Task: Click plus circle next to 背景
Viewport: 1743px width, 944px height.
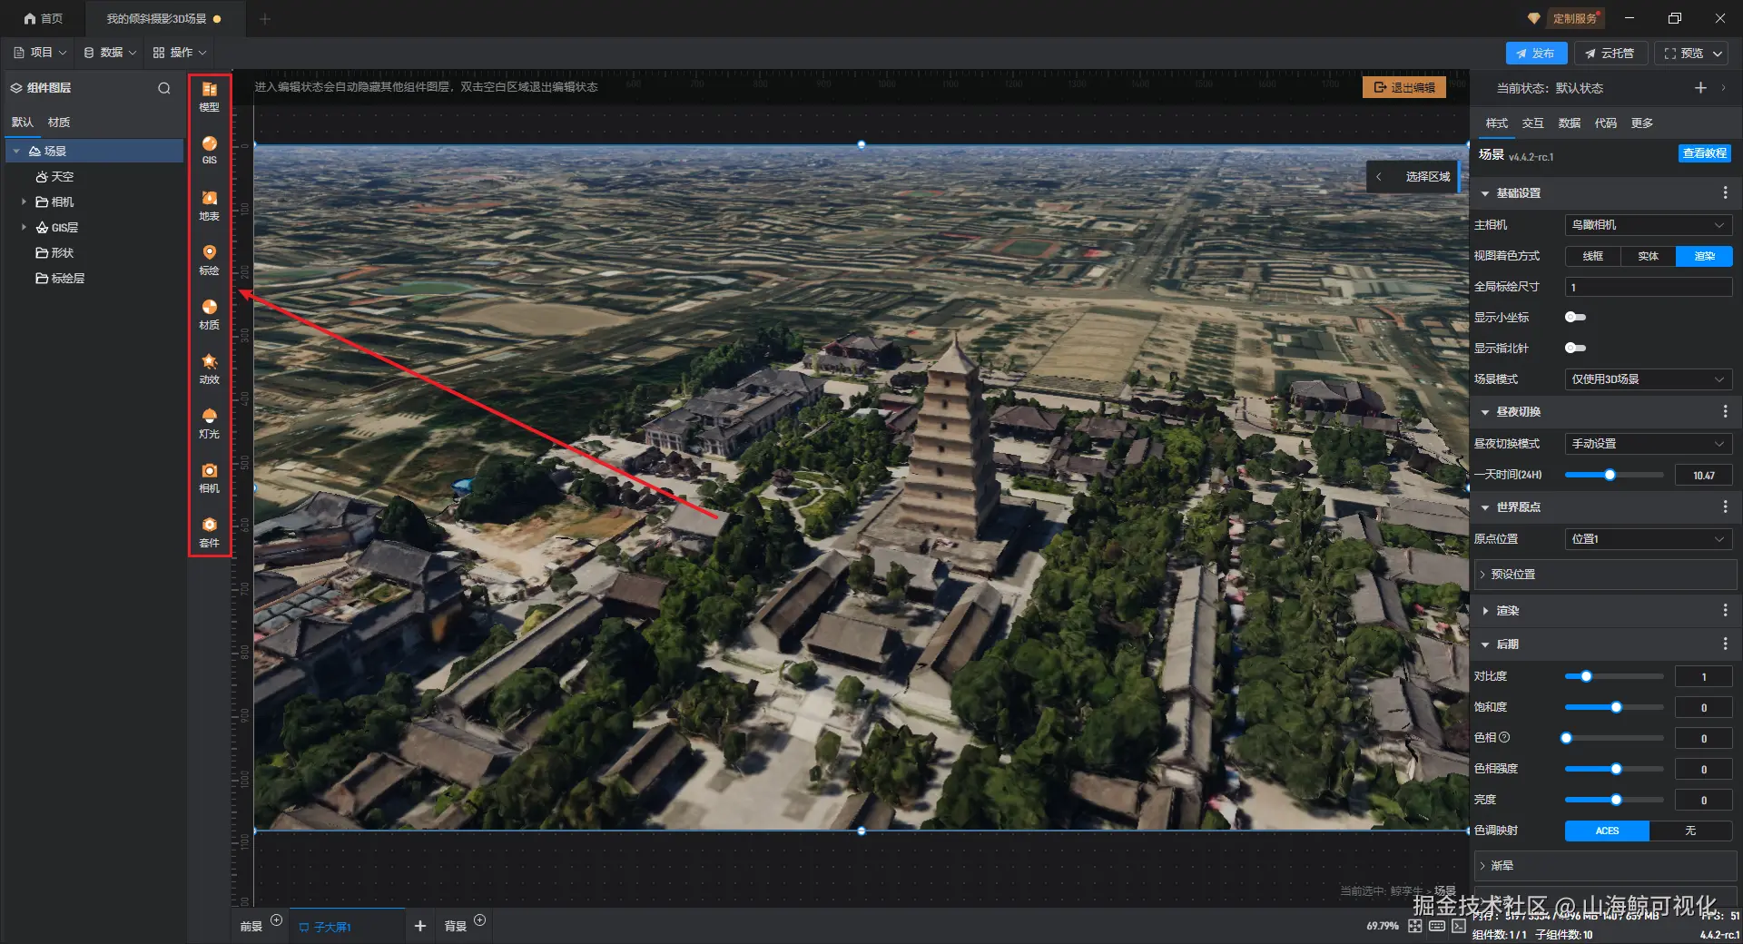Action: point(480,920)
